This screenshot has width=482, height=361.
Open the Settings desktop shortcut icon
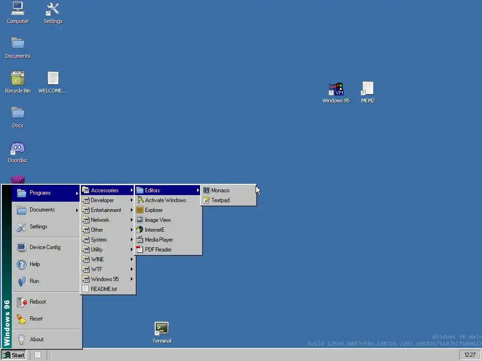pos(53,13)
